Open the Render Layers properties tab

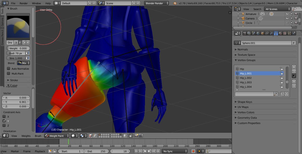(249, 33)
